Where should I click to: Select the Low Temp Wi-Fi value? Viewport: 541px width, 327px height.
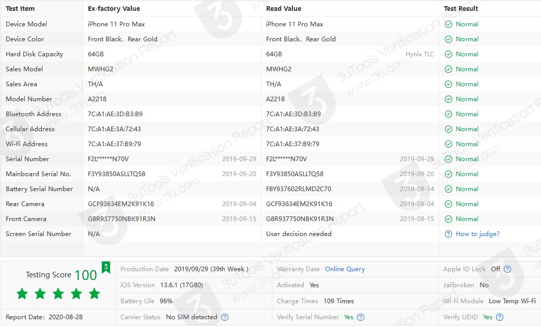pyautogui.click(x=512, y=301)
